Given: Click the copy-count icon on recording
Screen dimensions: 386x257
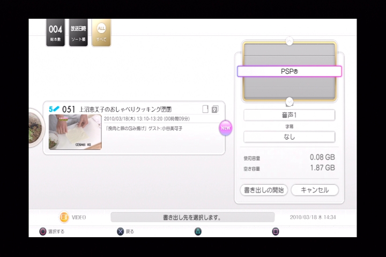Looking at the screenshot, I should pos(215,109).
